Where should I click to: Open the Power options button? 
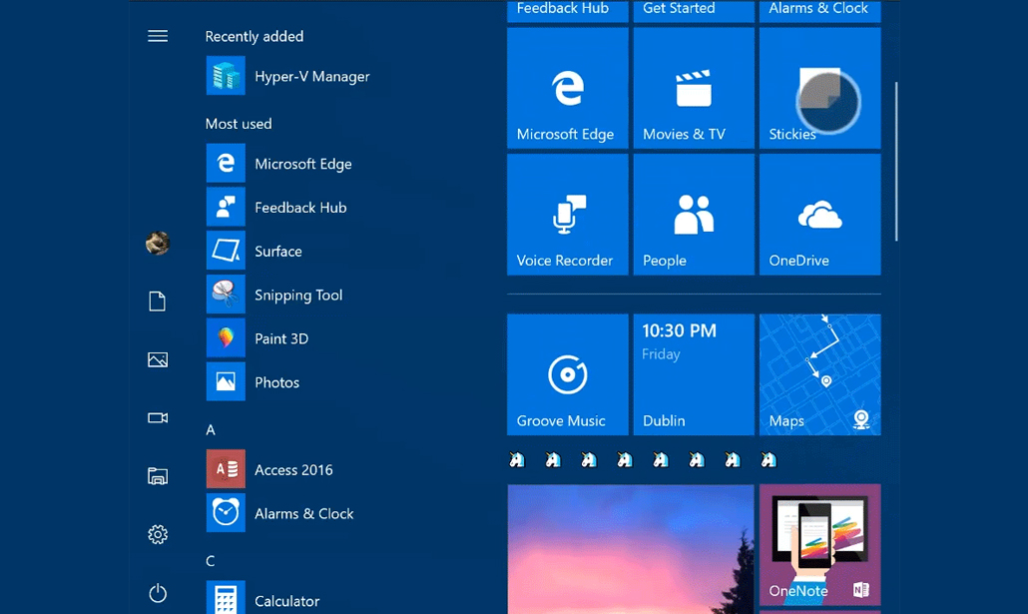(158, 593)
